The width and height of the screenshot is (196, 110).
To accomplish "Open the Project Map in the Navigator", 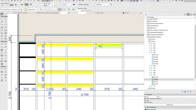I will point(185,14).
